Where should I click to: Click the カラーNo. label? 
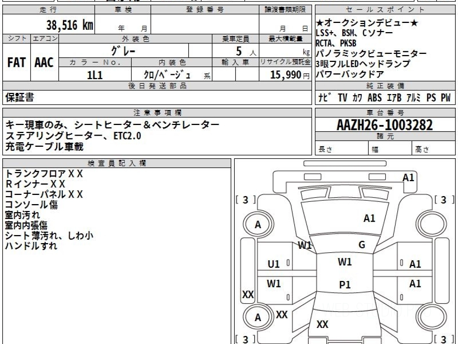click(95, 62)
